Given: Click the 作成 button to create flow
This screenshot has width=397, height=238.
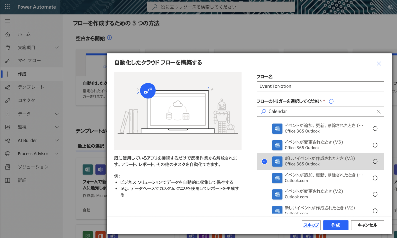Looking at the screenshot, I should coord(335,225).
